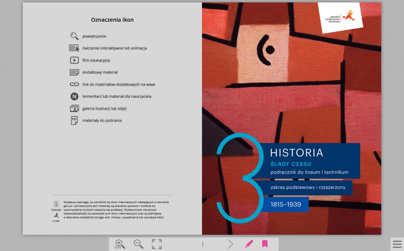
Task: Click the publisher disclaimer paragraph
Action: [x=116, y=210]
